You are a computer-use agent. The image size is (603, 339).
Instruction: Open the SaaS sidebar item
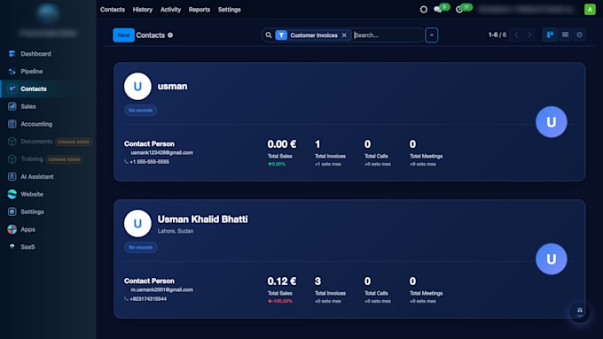tap(27, 247)
